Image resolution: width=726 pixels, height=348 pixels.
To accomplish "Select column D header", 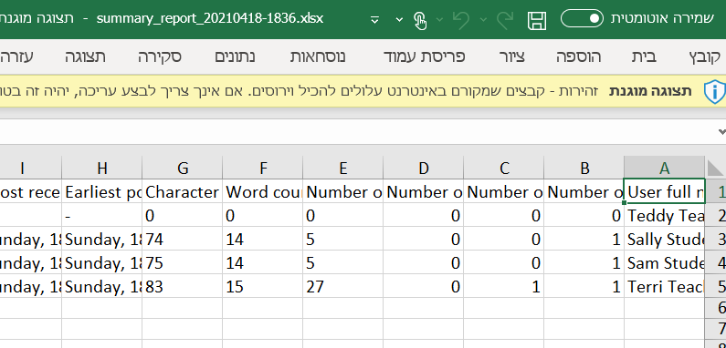I will click(x=423, y=168).
